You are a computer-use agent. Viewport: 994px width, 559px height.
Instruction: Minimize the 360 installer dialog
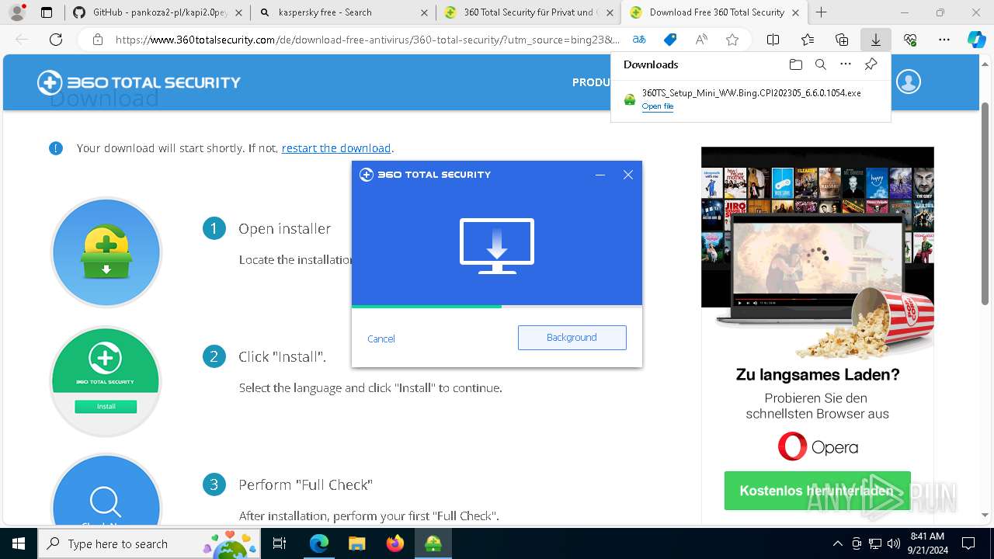pos(600,175)
